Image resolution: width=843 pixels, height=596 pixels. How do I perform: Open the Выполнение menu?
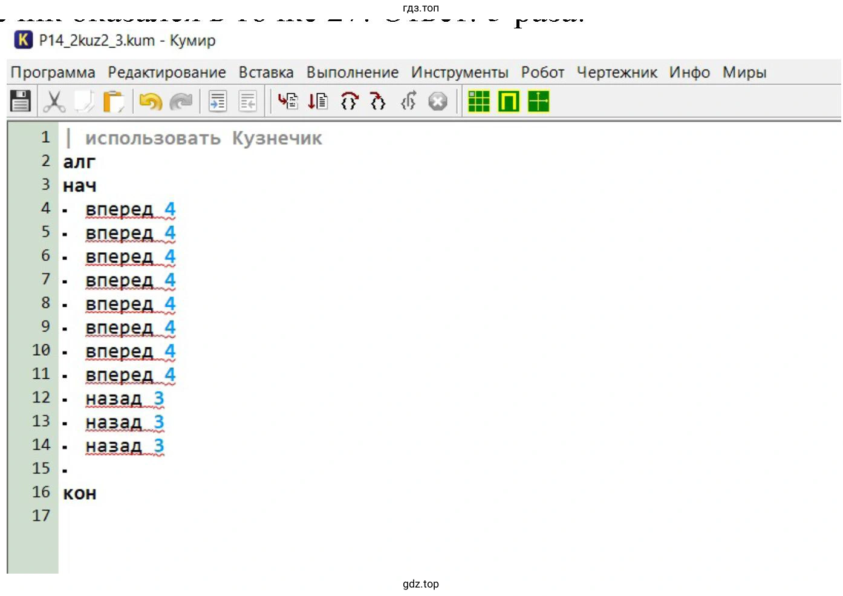pyautogui.click(x=352, y=73)
